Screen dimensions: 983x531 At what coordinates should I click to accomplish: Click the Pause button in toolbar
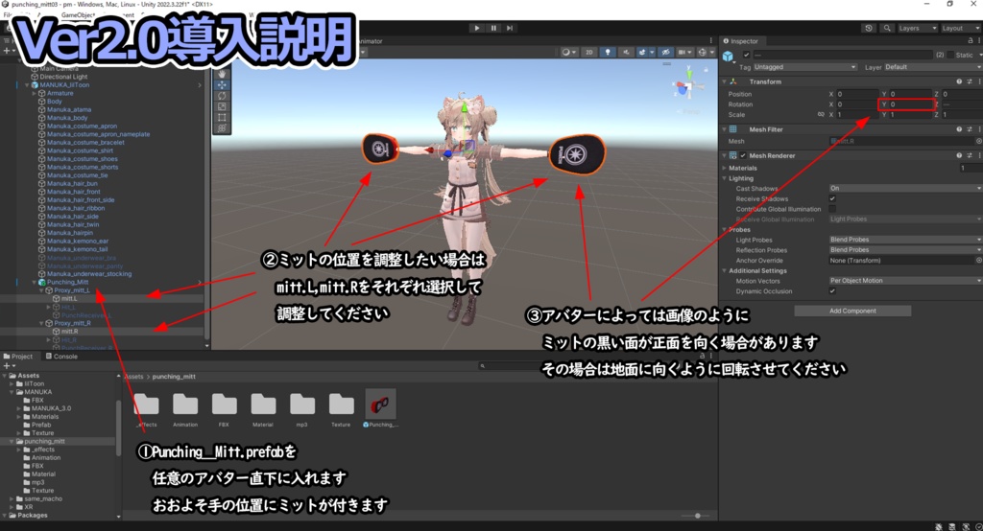(x=493, y=28)
